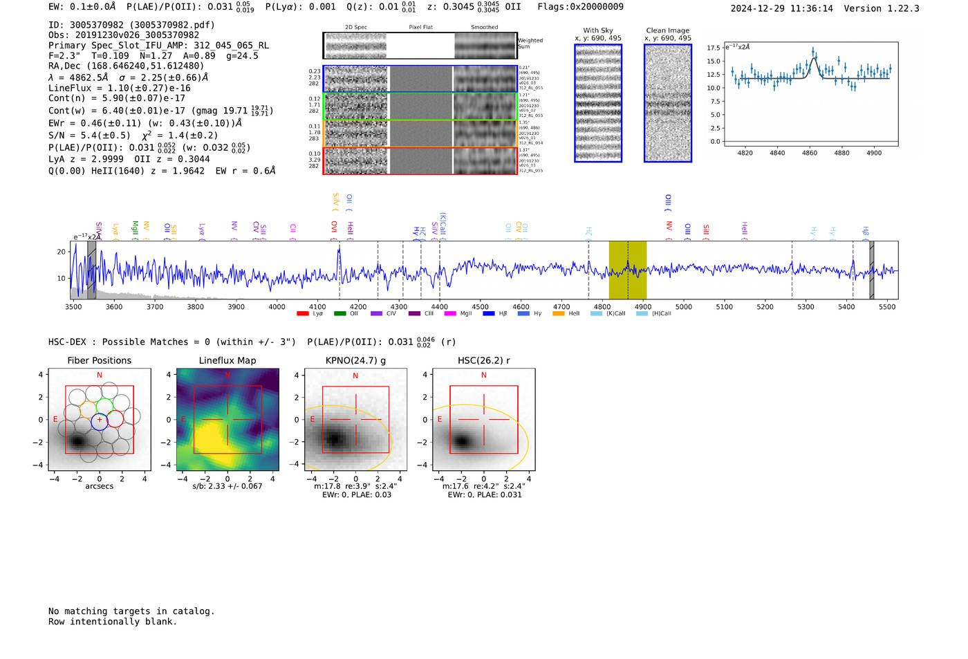Click the blue Hβ legend swatch

[489, 314]
